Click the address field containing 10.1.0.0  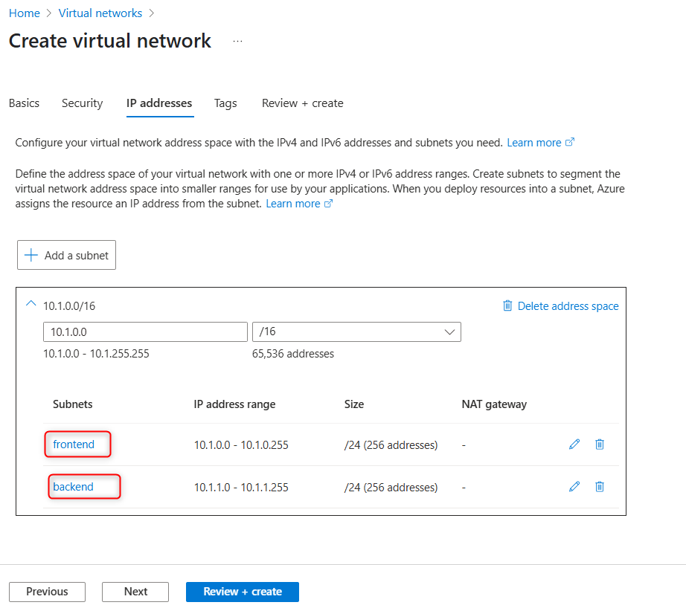point(145,332)
